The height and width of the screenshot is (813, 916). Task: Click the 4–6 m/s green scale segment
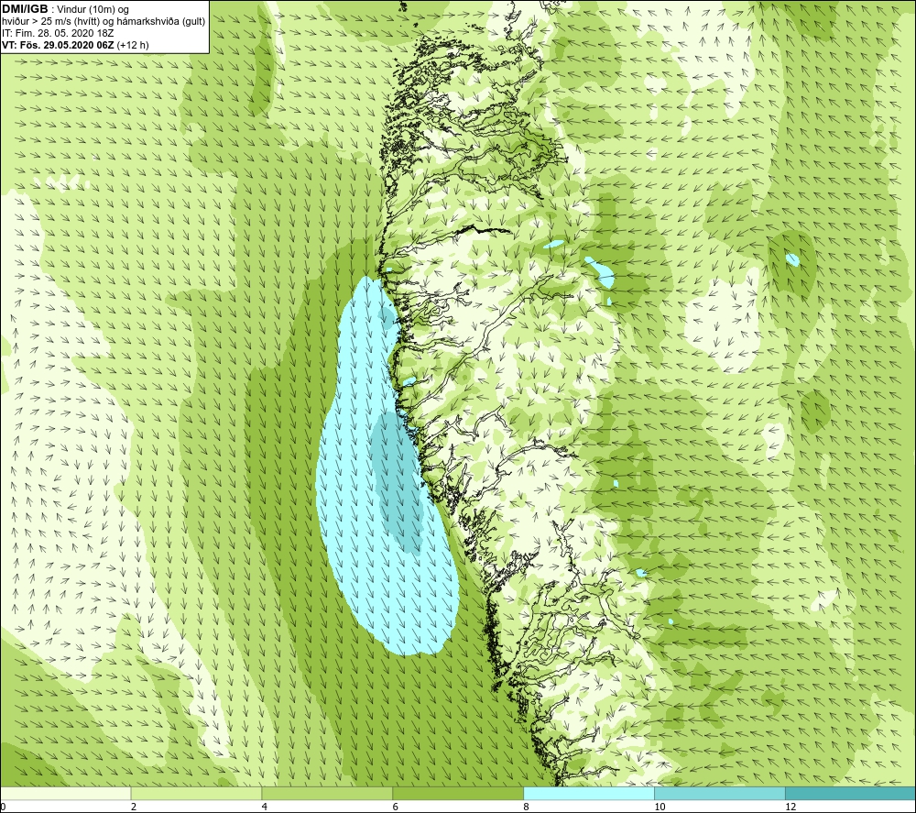(327, 793)
